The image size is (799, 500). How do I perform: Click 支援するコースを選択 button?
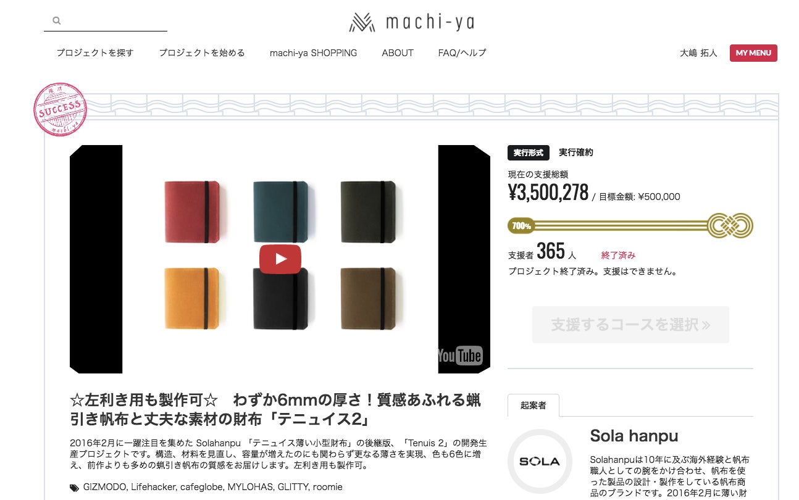point(630,325)
